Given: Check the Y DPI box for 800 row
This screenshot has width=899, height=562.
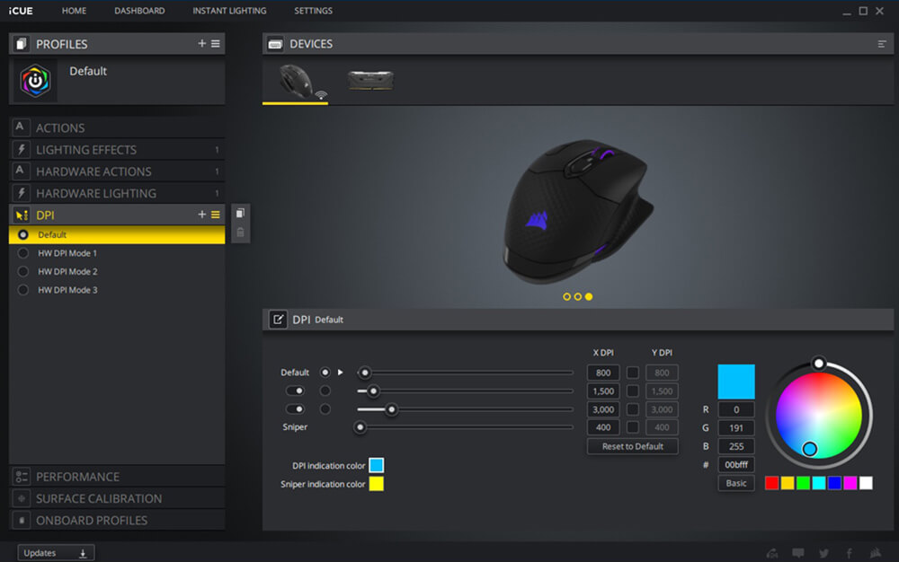Looking at the screenshot, I should pyautogui.click(x=633, y=373).
